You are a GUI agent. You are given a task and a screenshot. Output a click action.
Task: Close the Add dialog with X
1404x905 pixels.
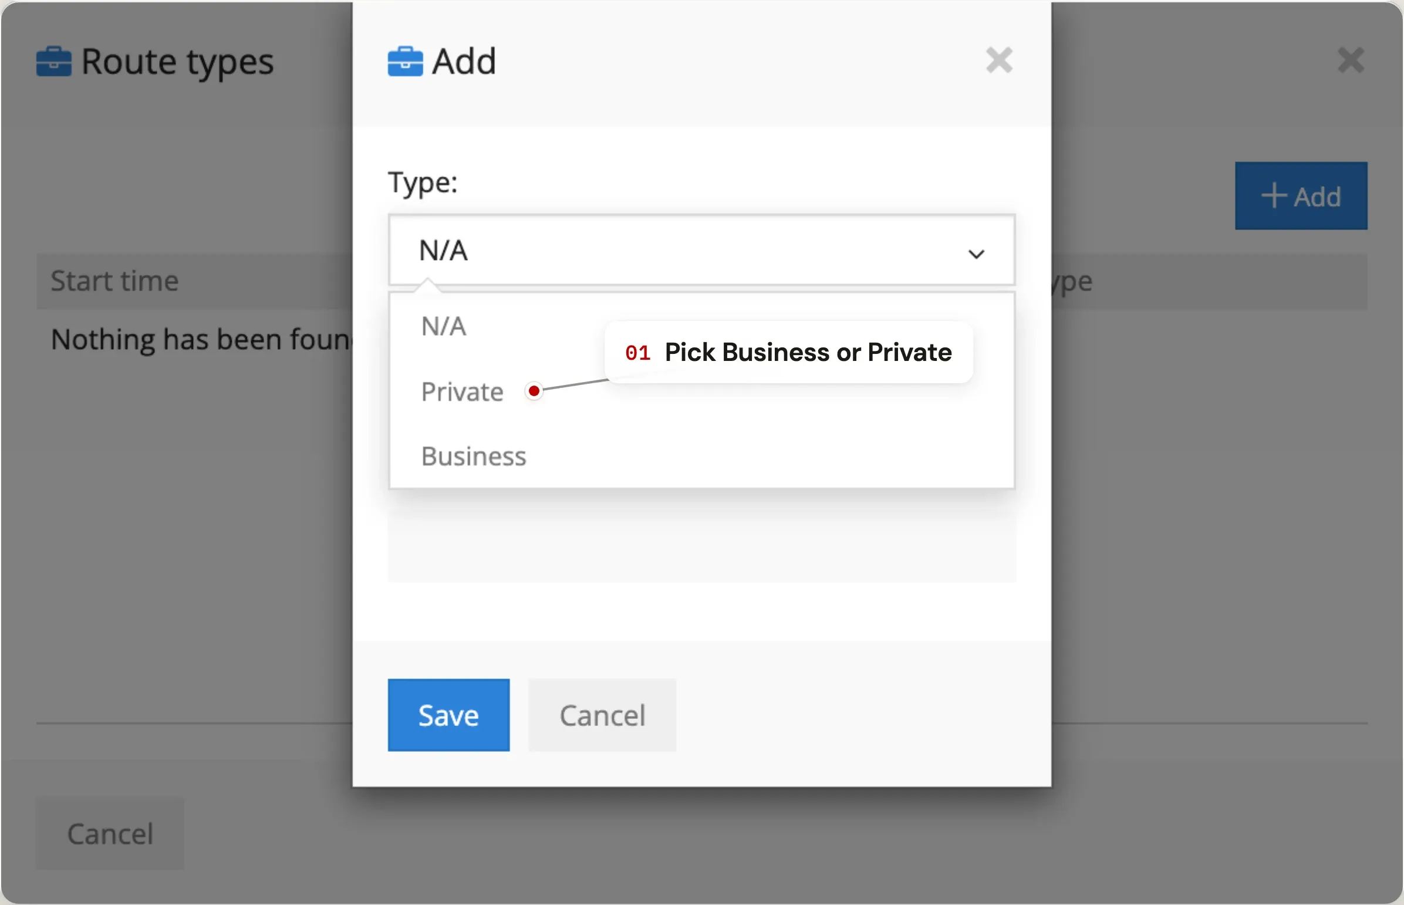click(999, 60)
